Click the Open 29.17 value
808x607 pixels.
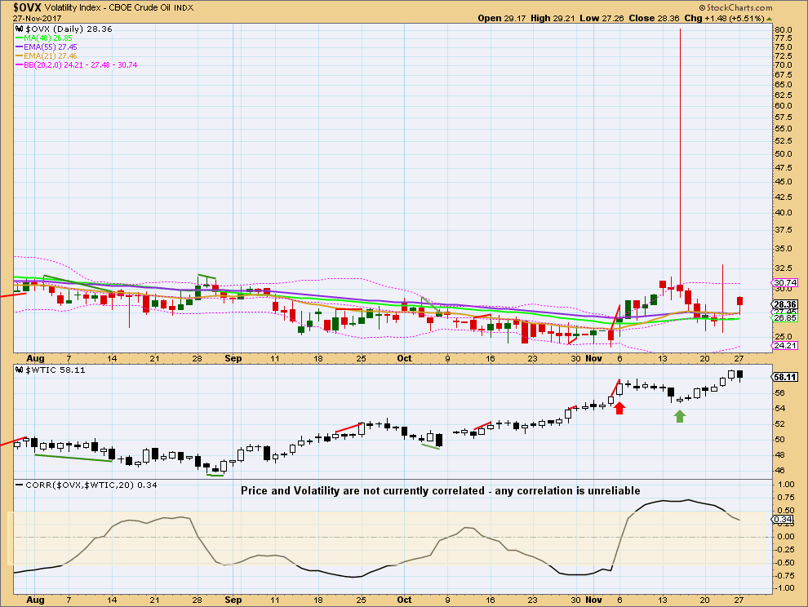[x=501, y=18]
